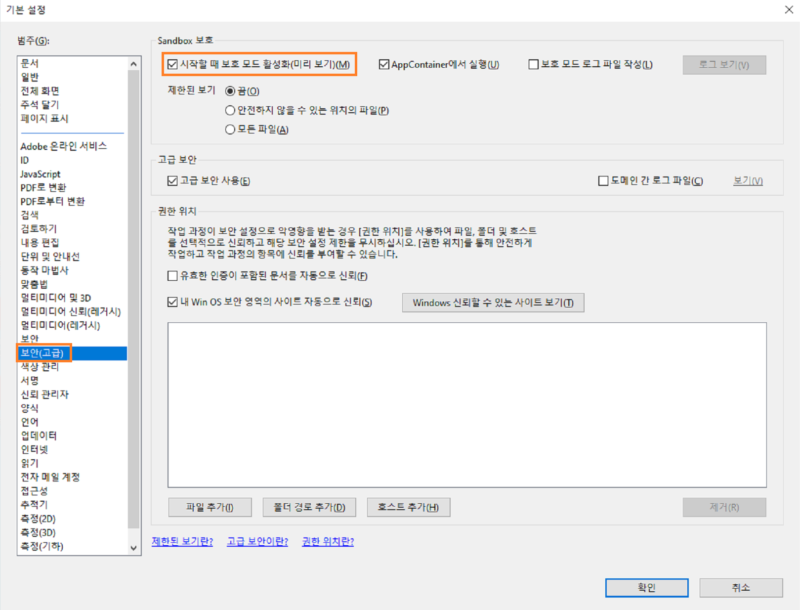Click the 파일 추가 button
The image size is (800, 610).
point(210,507)
